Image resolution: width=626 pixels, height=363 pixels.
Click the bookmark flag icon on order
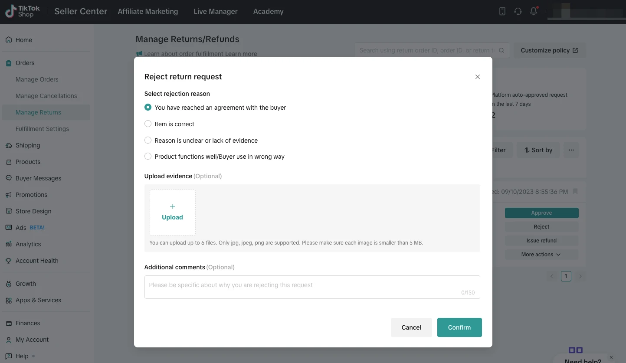(x=575, y=191)
